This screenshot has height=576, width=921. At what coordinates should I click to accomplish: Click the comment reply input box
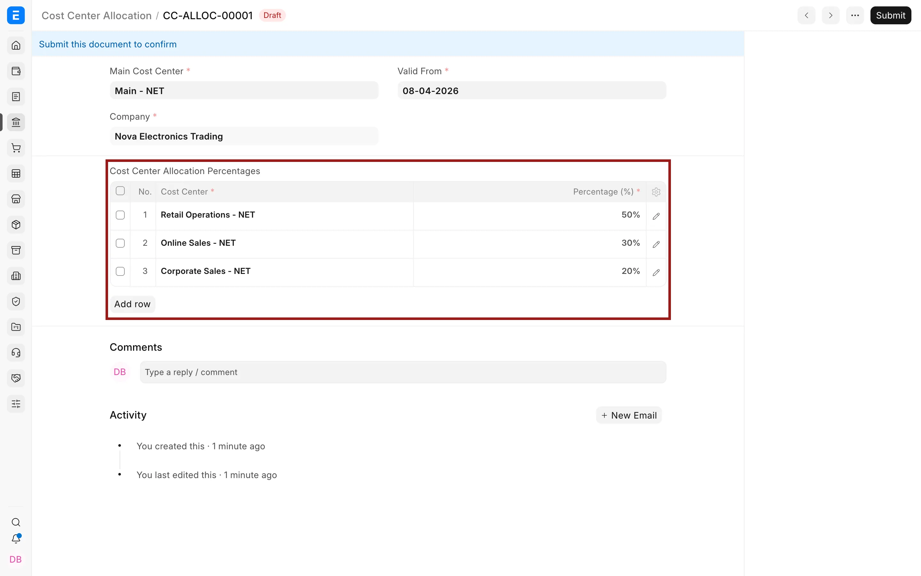coord(403,372)
